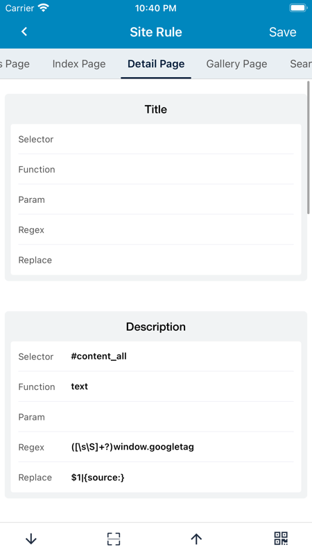Edit the Title Replace field
The image size is (312, 556).
pyautogui.click(x=156, y=259)
